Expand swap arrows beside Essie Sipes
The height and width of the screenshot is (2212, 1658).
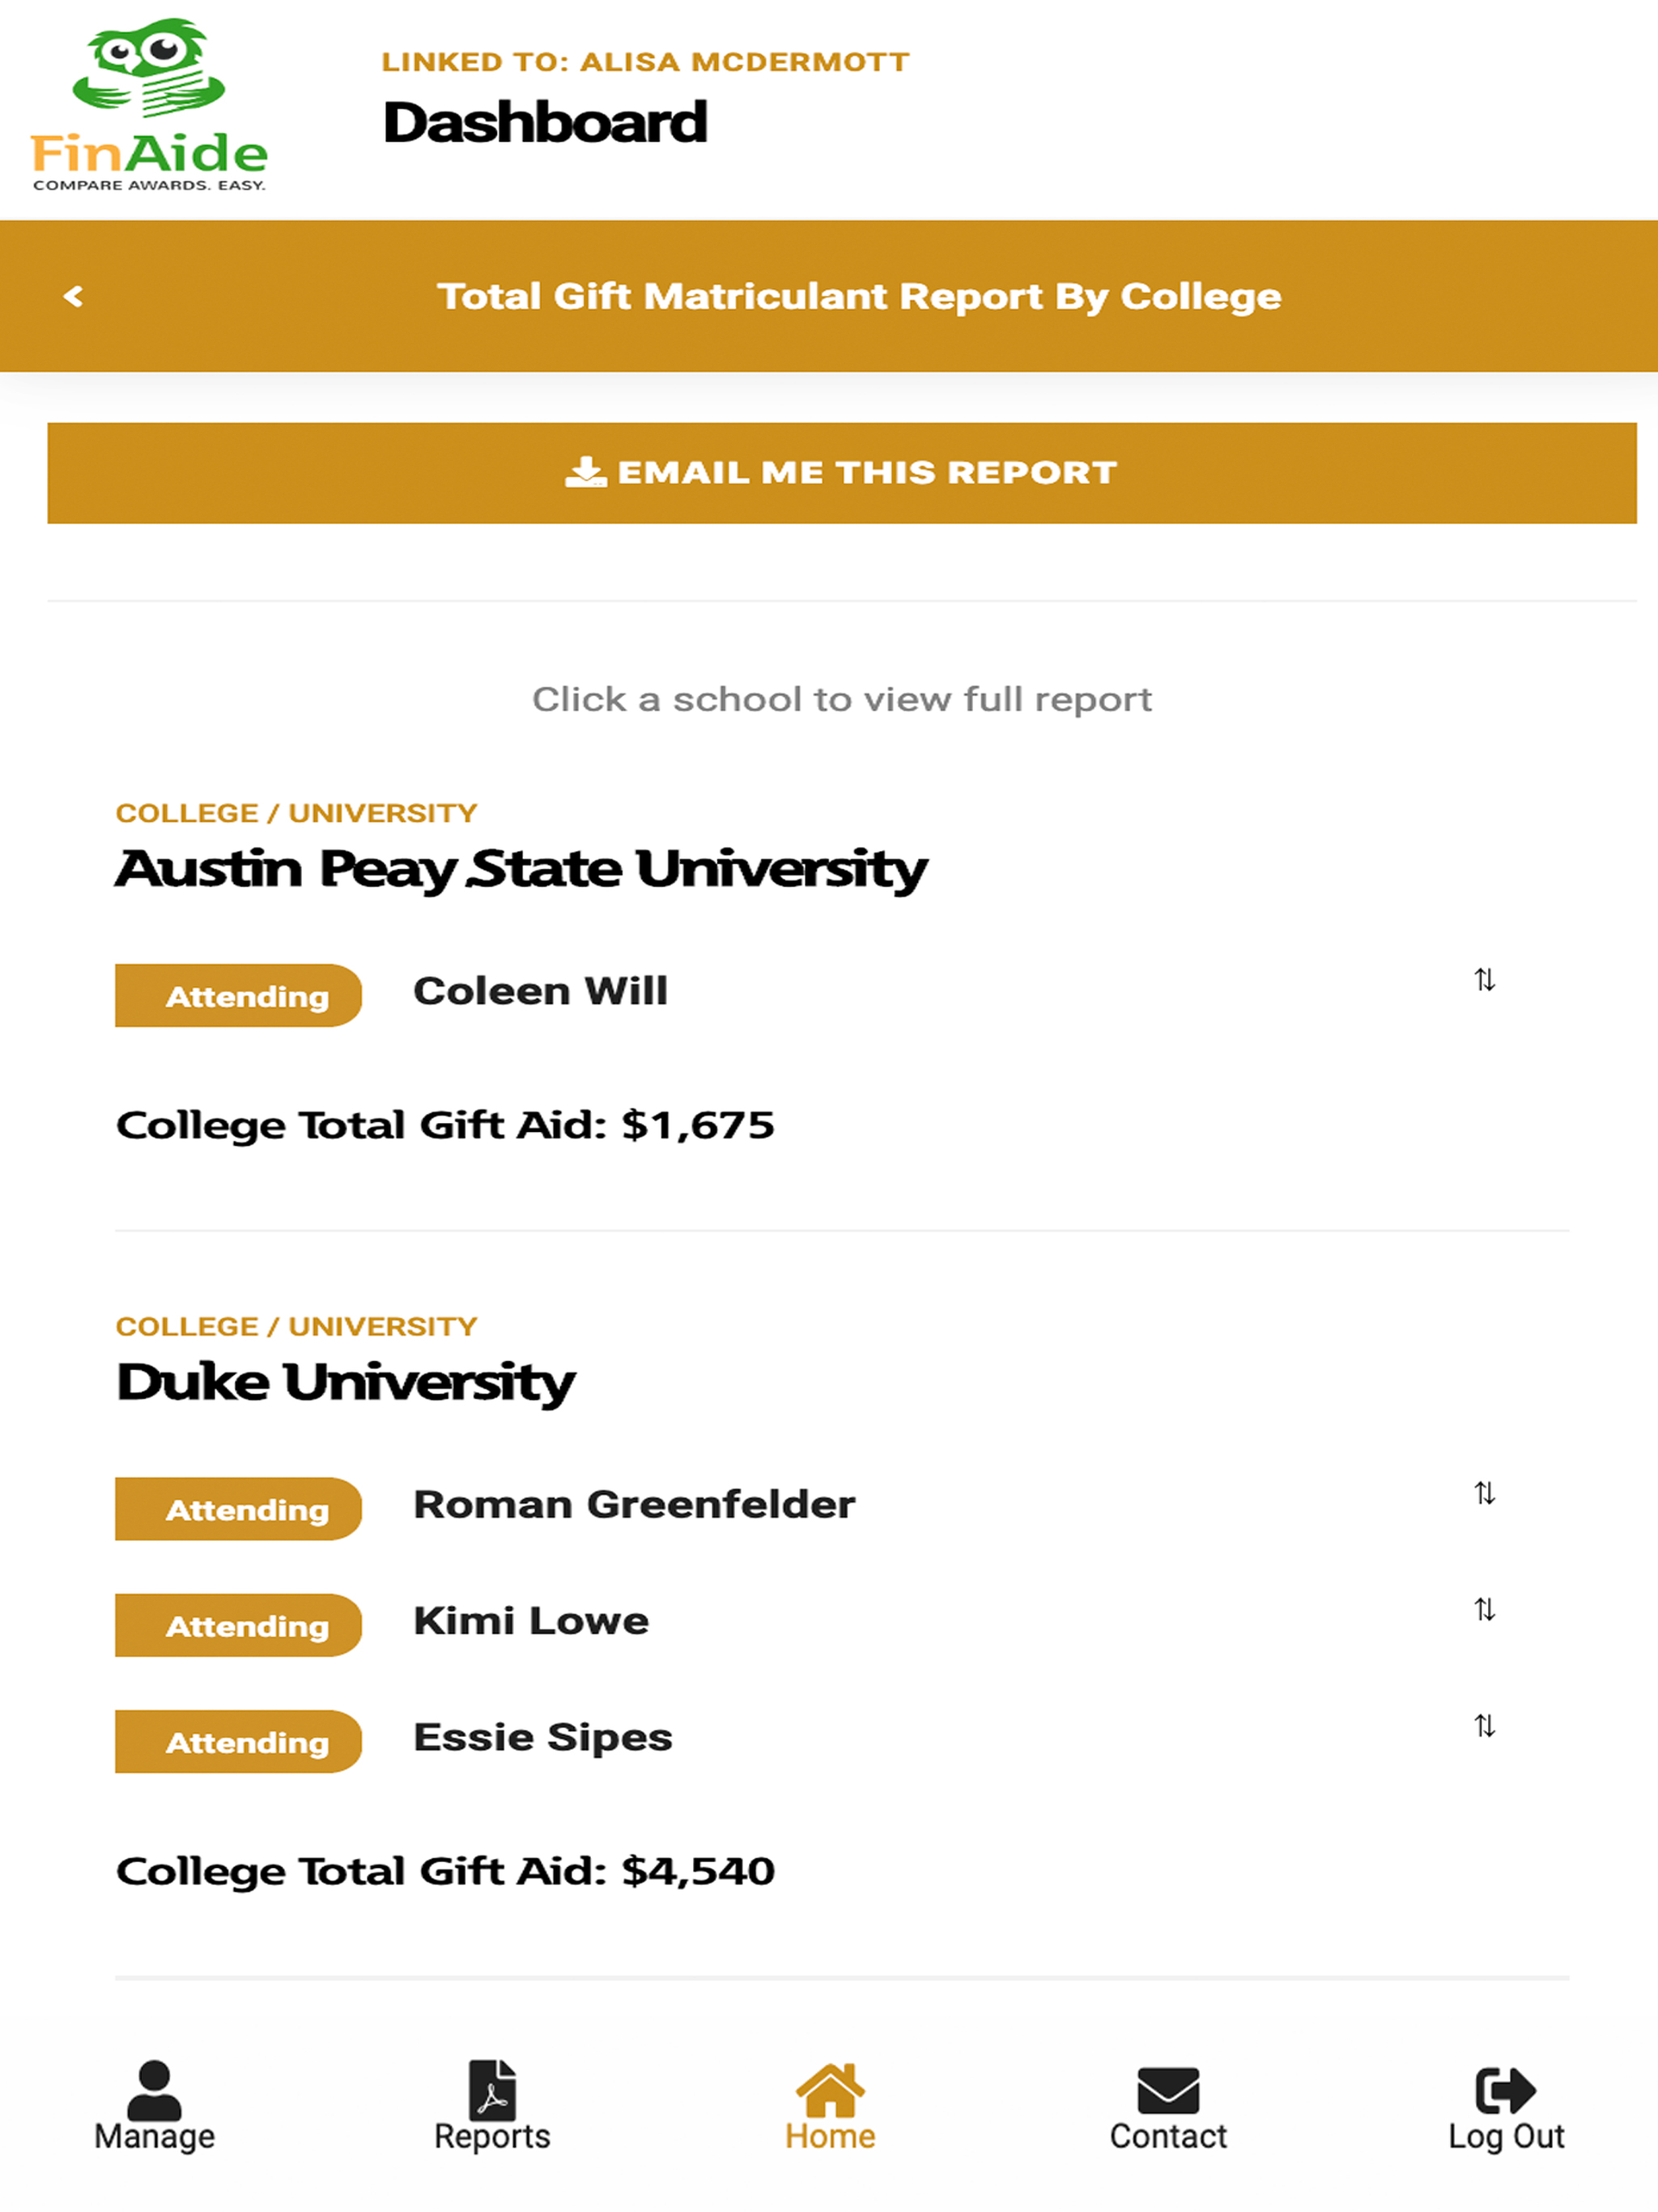(x=1485, y=1726)
